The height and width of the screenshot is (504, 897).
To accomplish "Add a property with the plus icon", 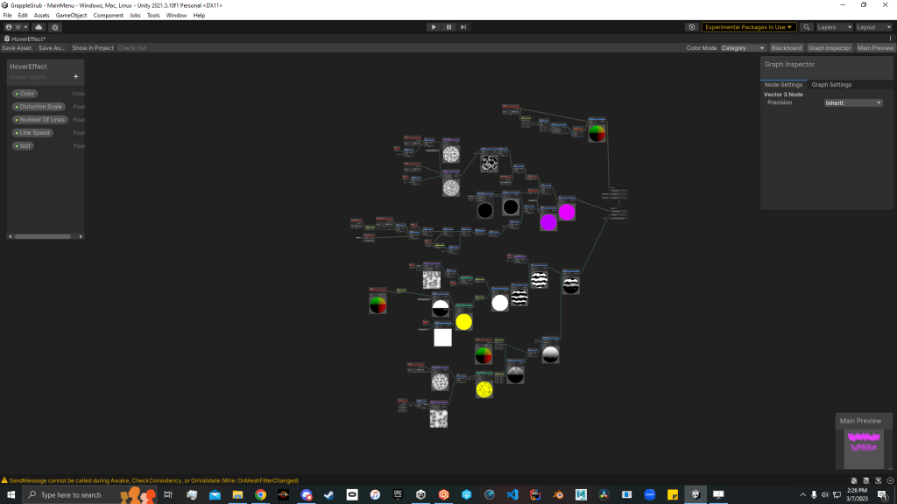I will point(75,76).
